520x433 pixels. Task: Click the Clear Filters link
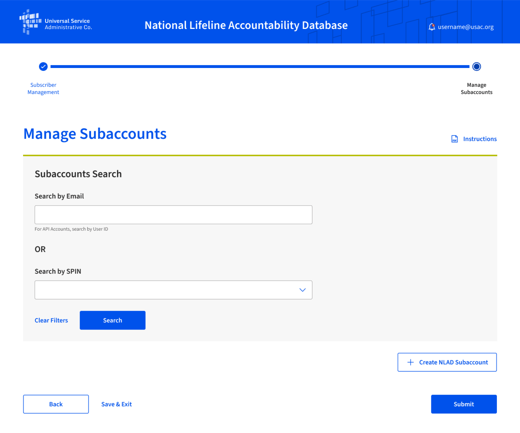(51, 320)
